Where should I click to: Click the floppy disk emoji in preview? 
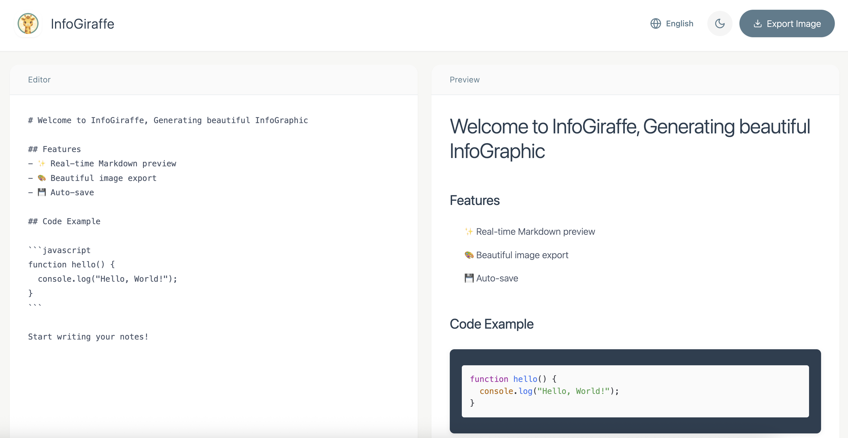point(469,278)
